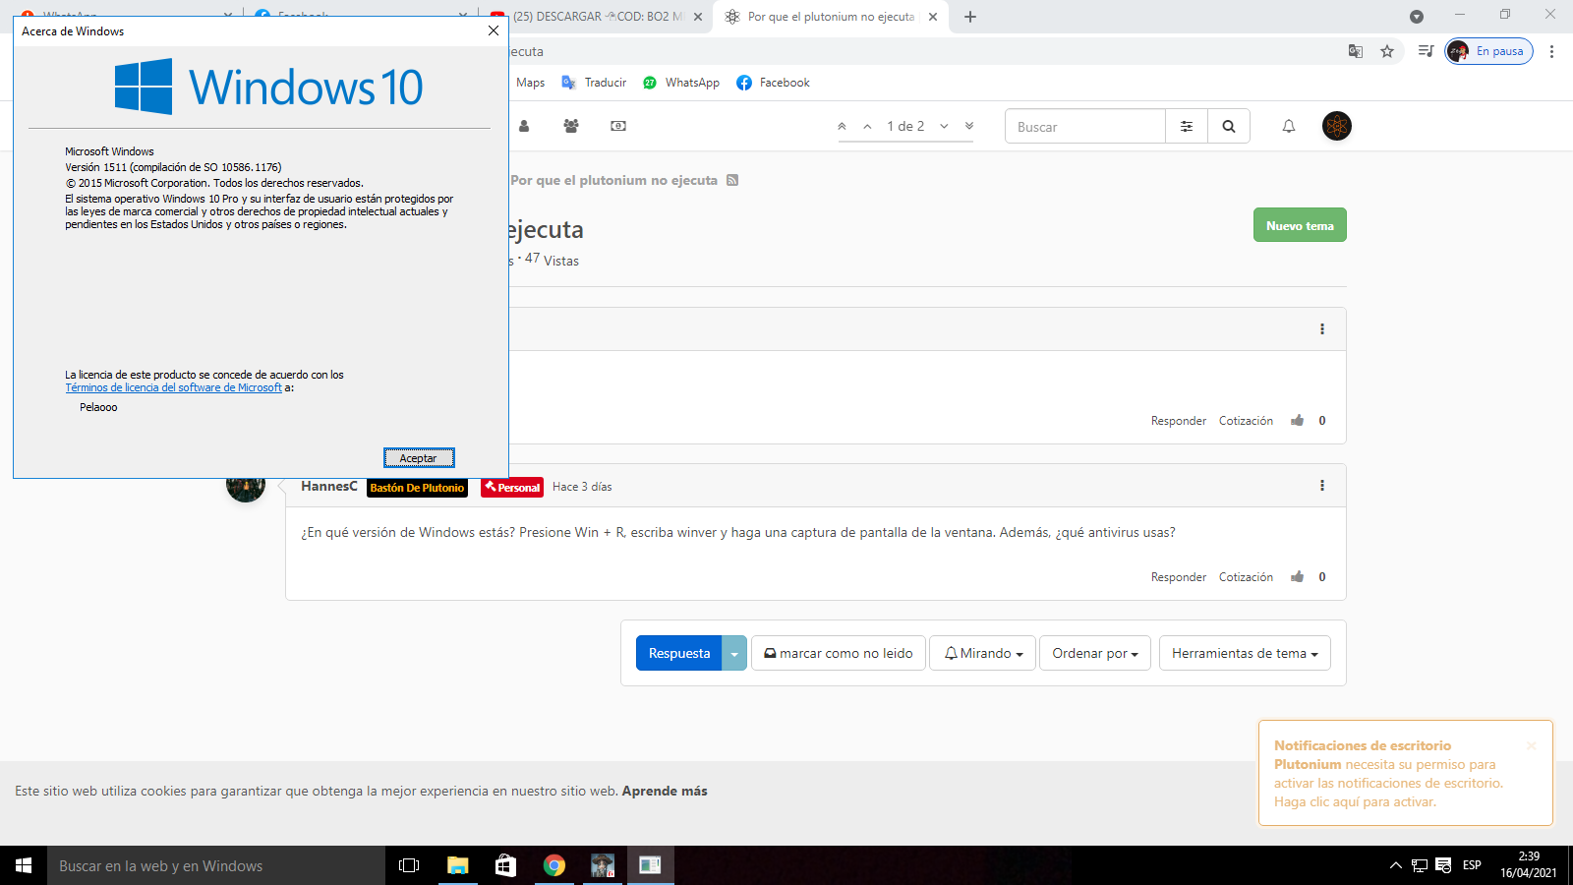Open Chrome from the taskbar

click(x=554, y=865)
